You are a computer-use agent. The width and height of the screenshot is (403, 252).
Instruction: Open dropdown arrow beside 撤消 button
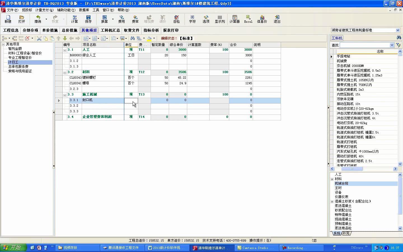pyautogui.click(x=46, y=19)
